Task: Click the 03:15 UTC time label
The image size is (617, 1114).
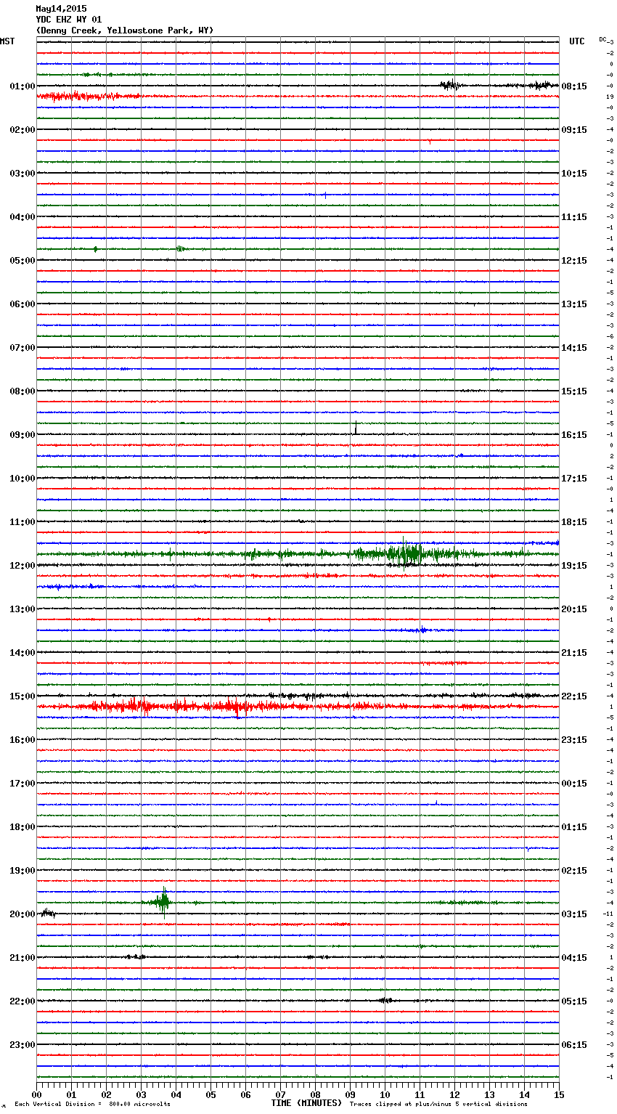Action: [x=574, y=914]
